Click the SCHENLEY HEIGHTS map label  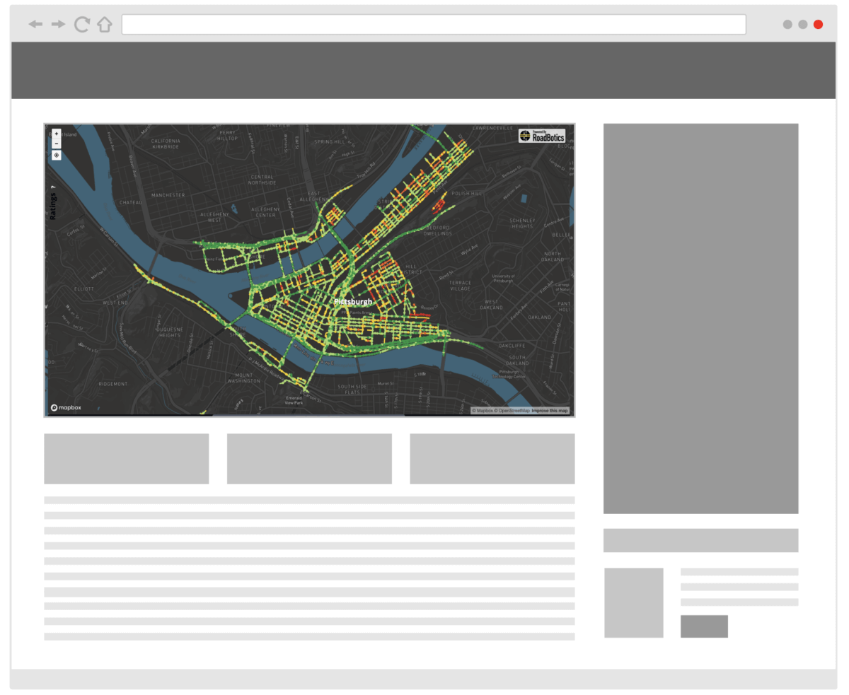pyautogui.click(x=522, y=223)
